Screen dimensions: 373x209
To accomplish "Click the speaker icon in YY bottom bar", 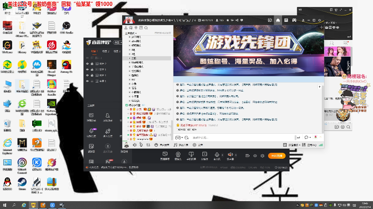I will pos(135,145).
